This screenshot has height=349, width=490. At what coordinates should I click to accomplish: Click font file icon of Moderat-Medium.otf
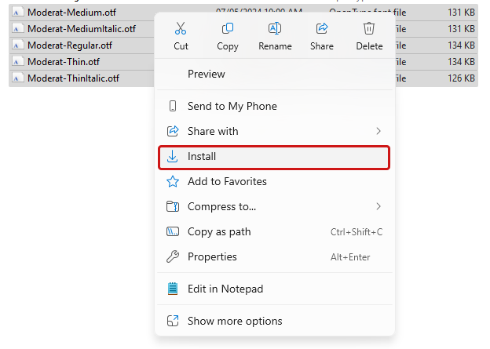[x=17, y=13]
